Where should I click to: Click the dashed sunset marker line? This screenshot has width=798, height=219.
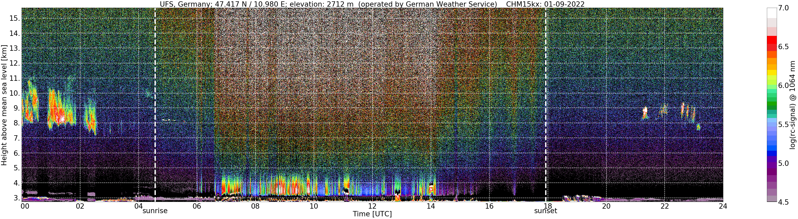(x=546, y=104)
